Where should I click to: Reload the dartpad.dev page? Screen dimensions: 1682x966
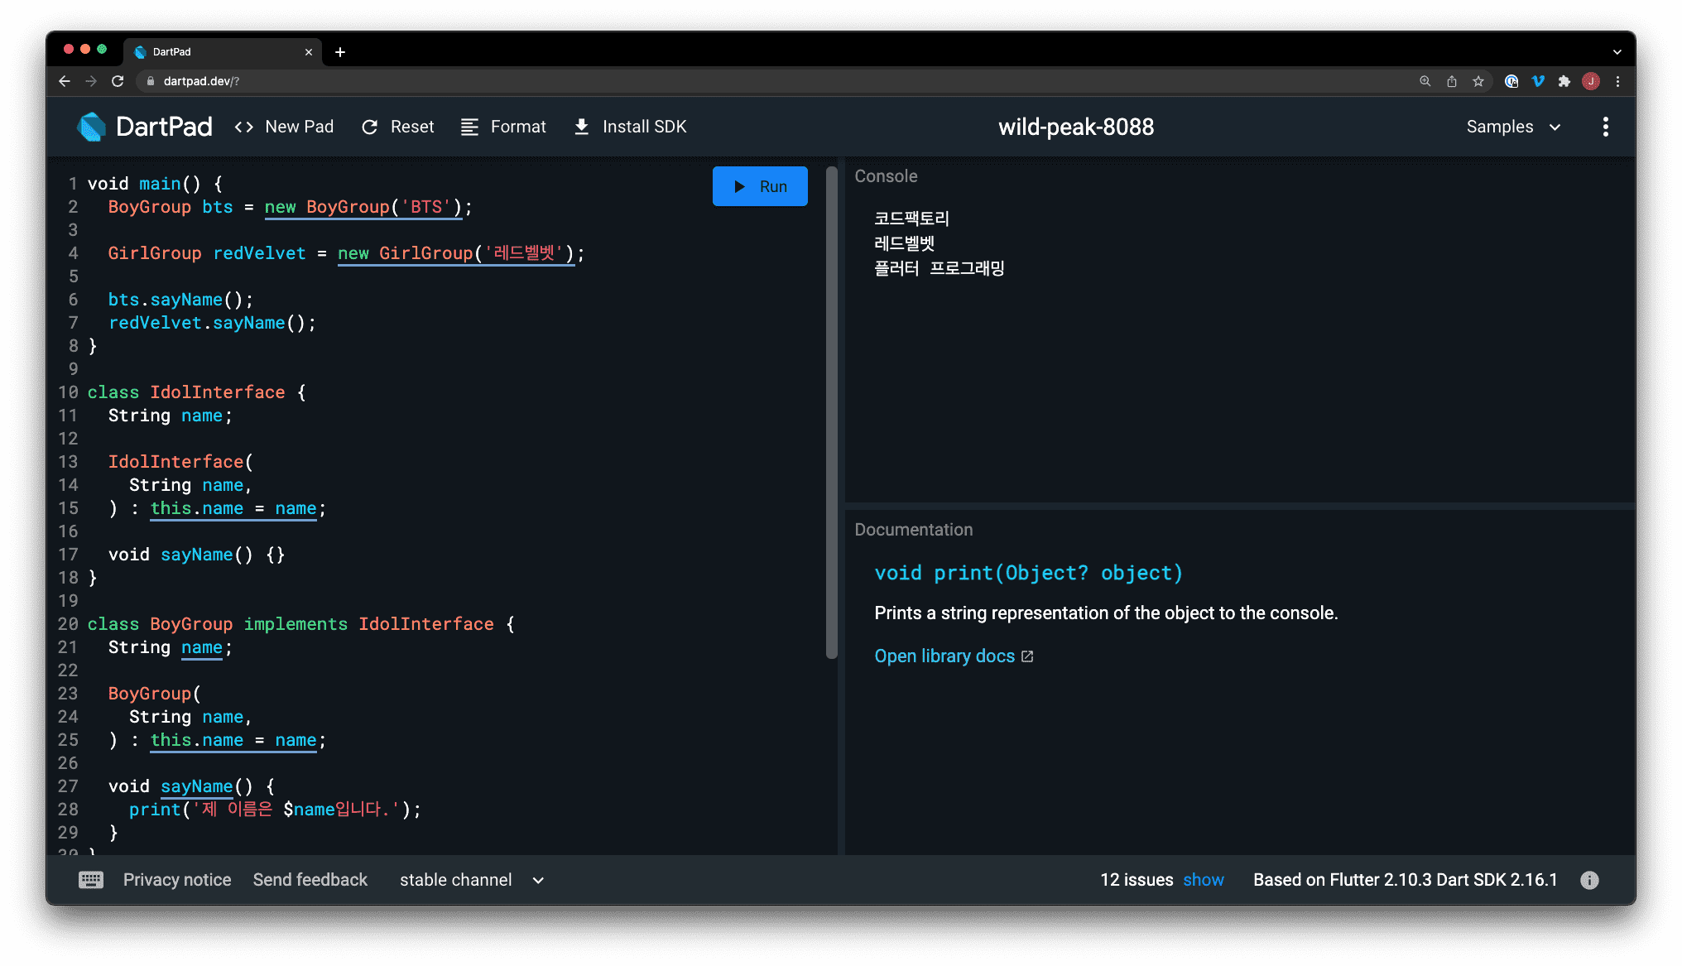coord(118,81)
